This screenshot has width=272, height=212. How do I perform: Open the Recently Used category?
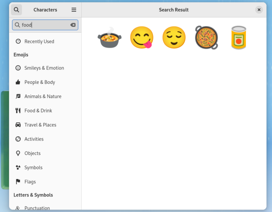(x=45, y=41)
